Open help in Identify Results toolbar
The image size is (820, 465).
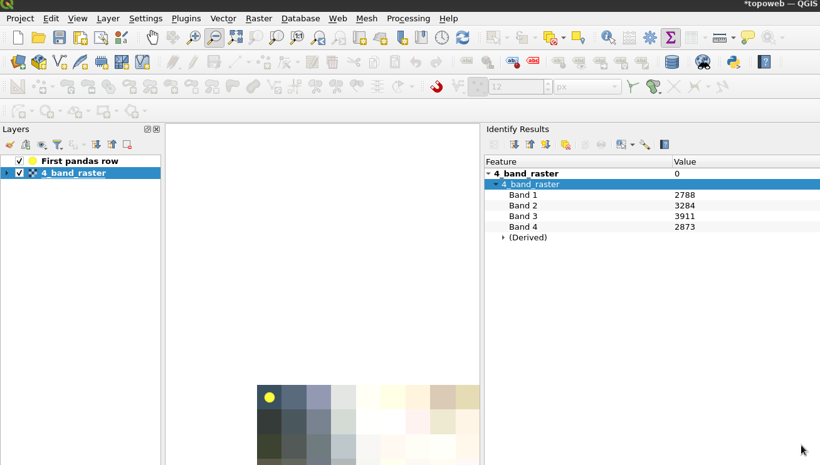coord(665,145)
